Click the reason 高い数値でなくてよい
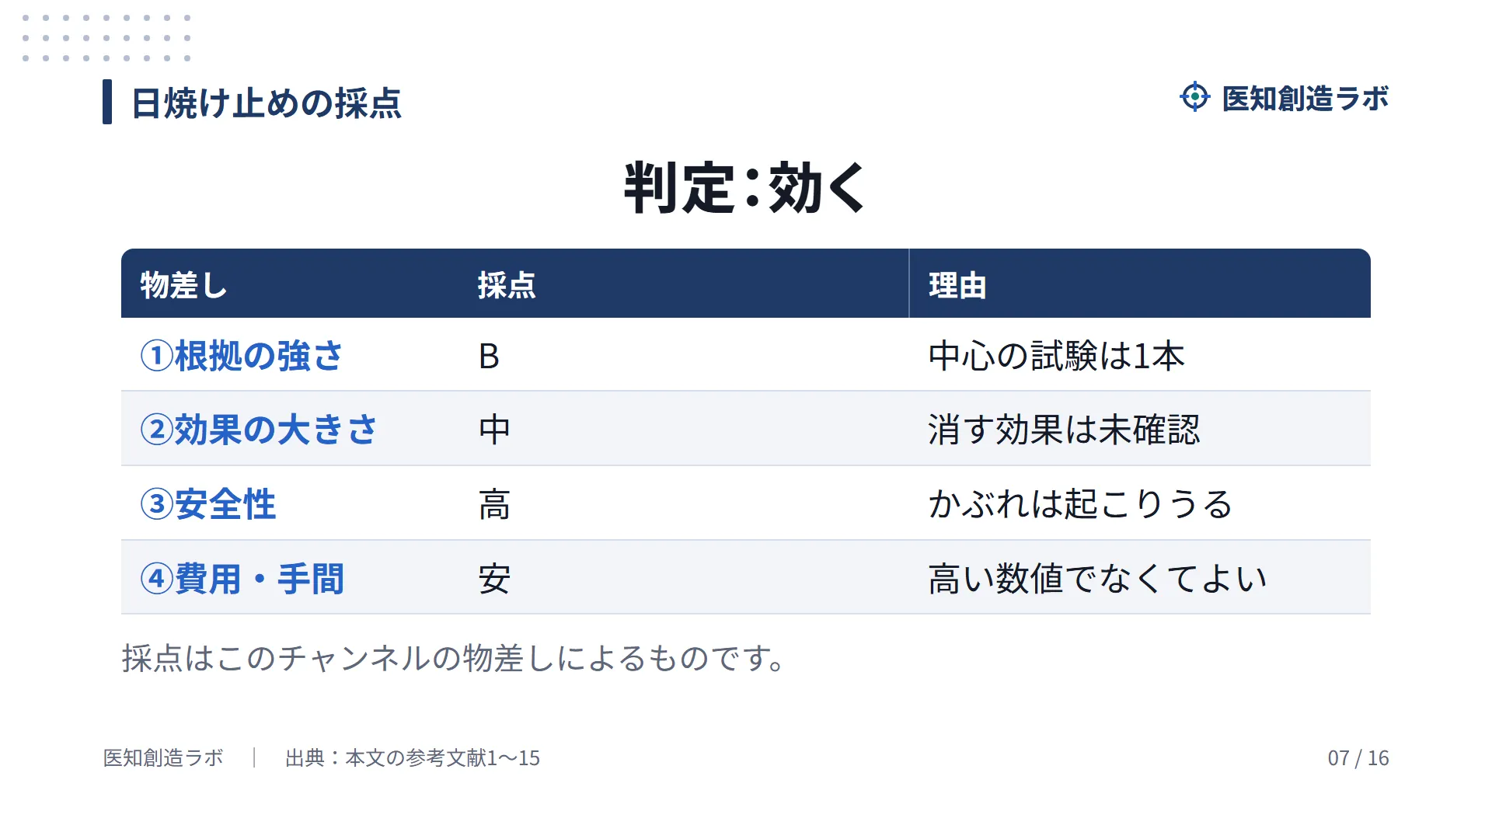Image resolution: width=1492 pixels, height=839 pixels. (x=1098, y=579)
